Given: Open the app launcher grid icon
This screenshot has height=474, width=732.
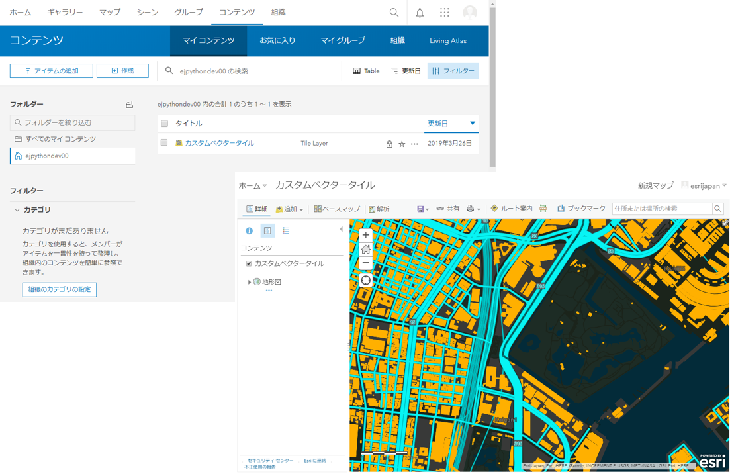Looking at the screenshot, I should 445,13.
